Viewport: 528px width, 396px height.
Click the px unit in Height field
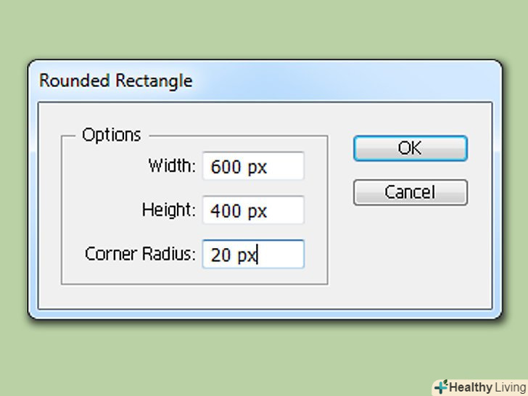point(257,212)
